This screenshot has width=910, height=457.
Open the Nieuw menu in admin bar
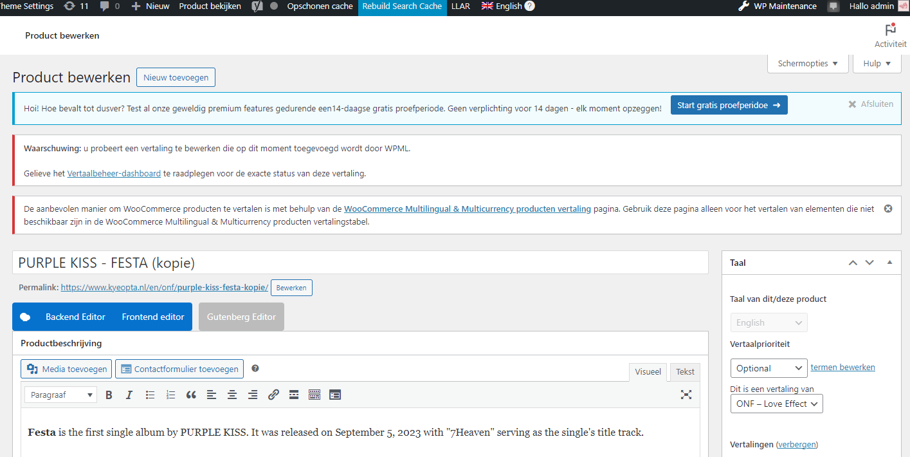[150, 6]
